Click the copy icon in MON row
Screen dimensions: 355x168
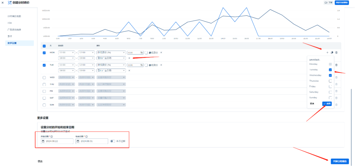coord(332,52)
